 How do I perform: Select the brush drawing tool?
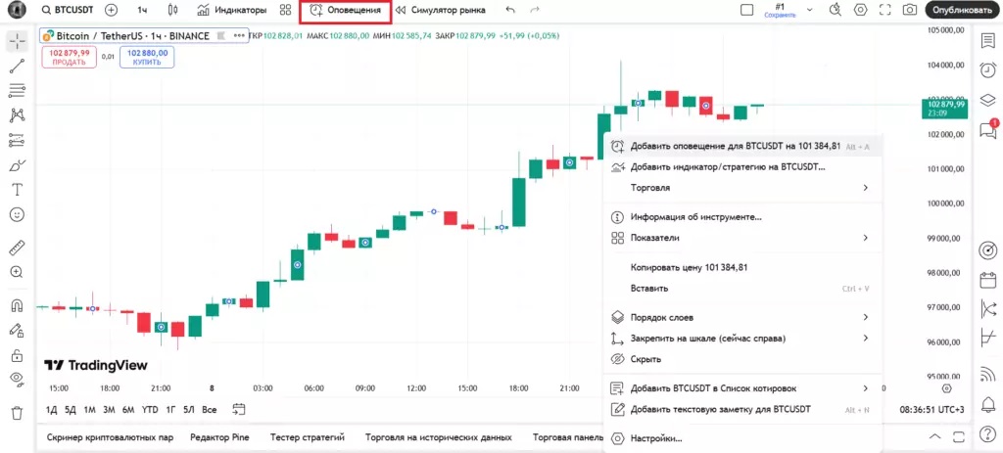coord(18,164)
